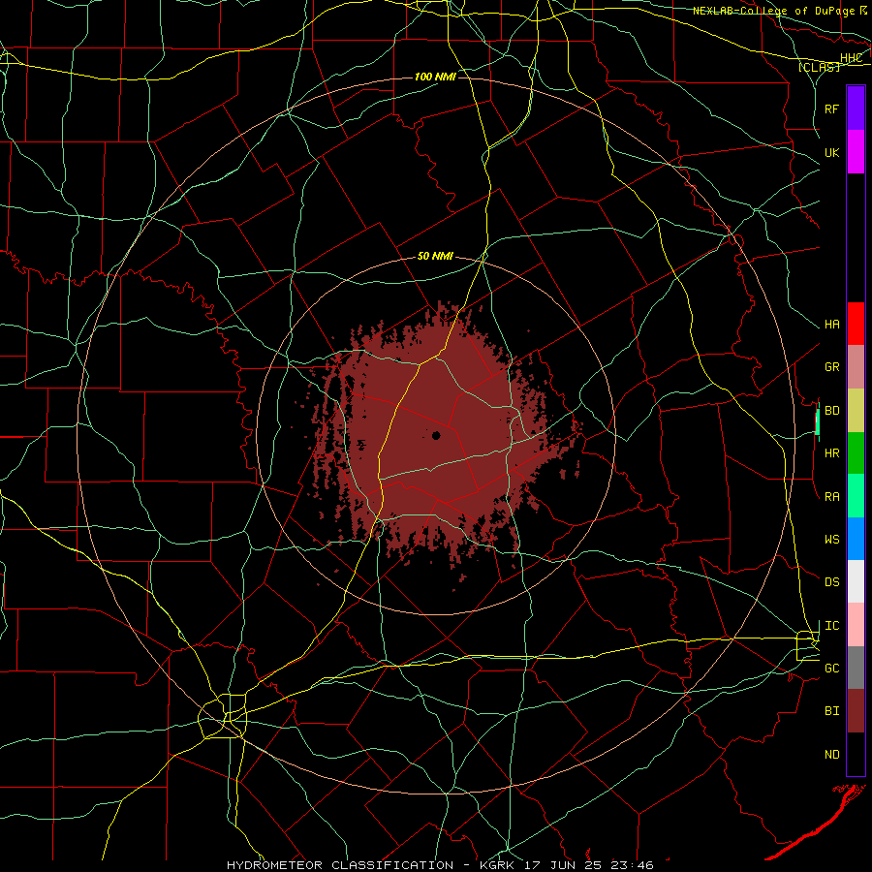Click the 'BI' legend label
This screenshot has width=872, height=872.
pos(832,711)
